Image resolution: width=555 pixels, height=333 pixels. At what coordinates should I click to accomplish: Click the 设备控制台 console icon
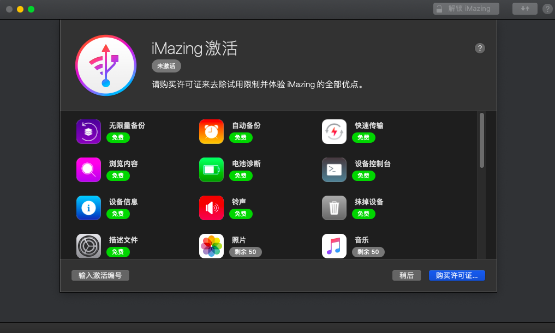tap(334, 169)
